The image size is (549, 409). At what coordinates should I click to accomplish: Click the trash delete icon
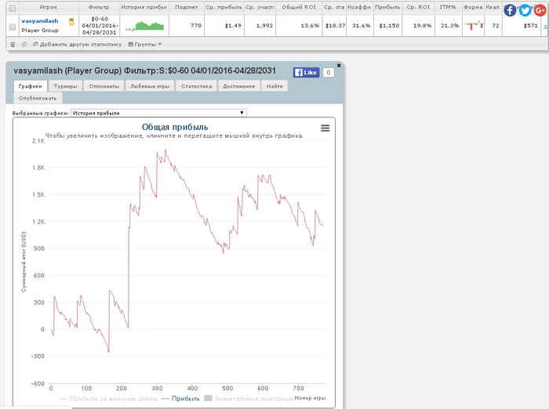coord(13,45)
